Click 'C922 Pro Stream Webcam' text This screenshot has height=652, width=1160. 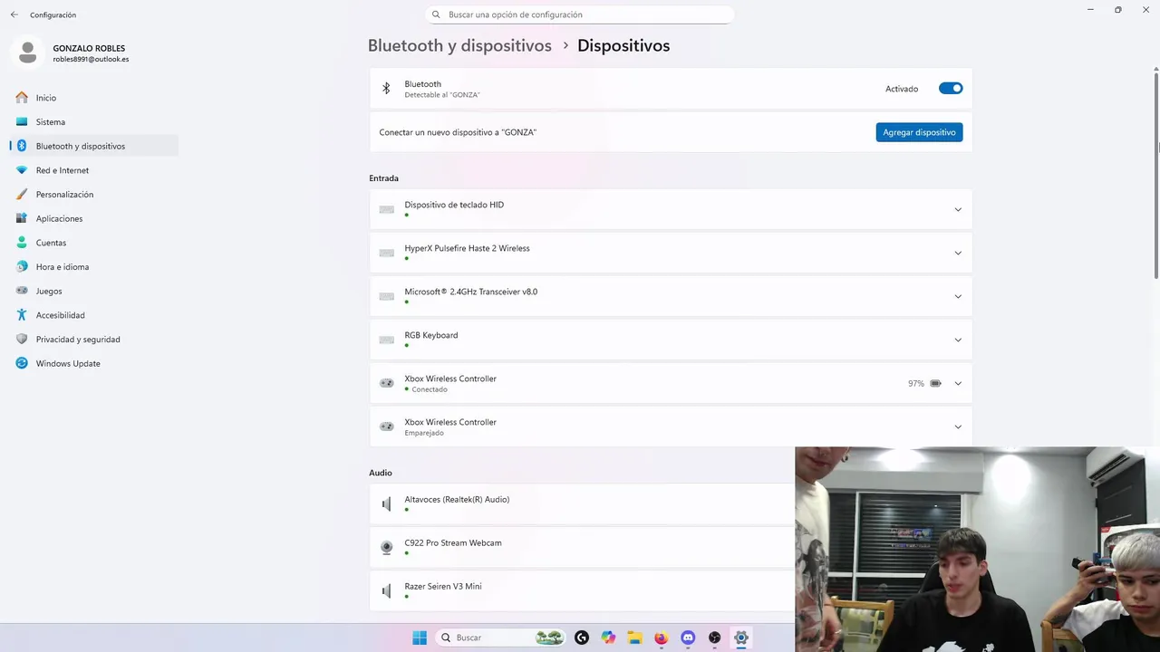tap(453, 542)
